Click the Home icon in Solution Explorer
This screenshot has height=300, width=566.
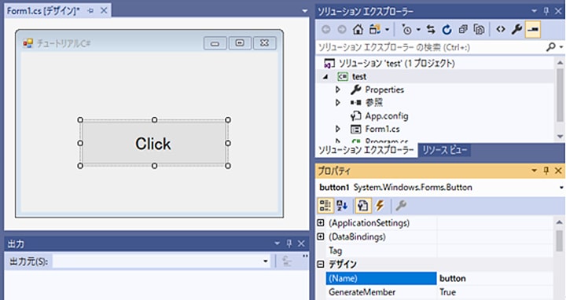pos(358,30)
